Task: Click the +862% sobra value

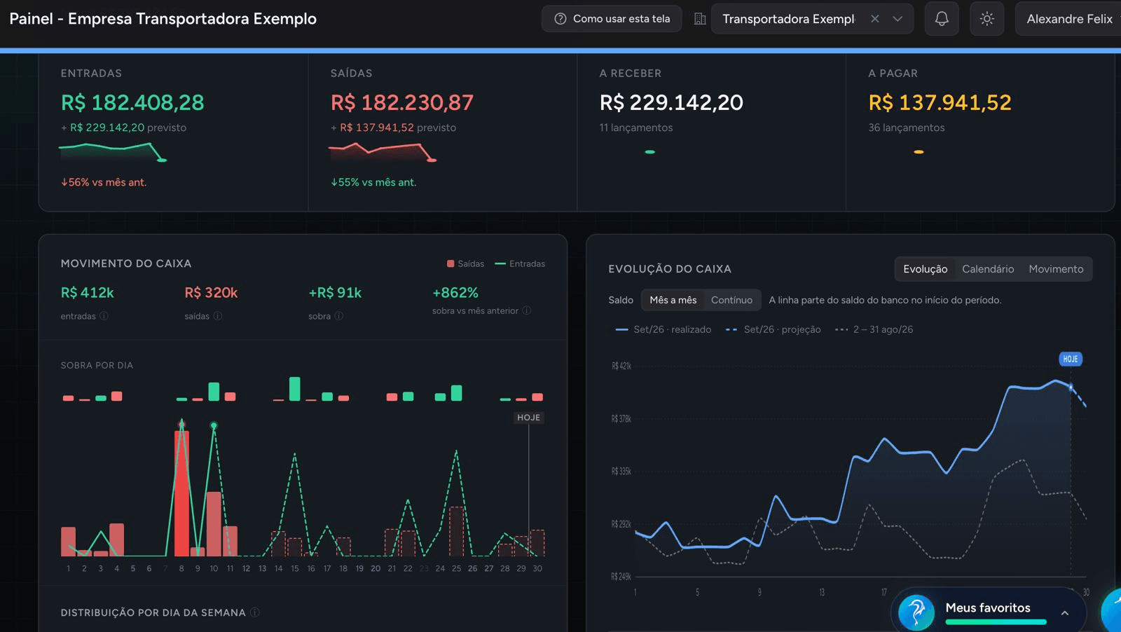Action: (455, 293)
